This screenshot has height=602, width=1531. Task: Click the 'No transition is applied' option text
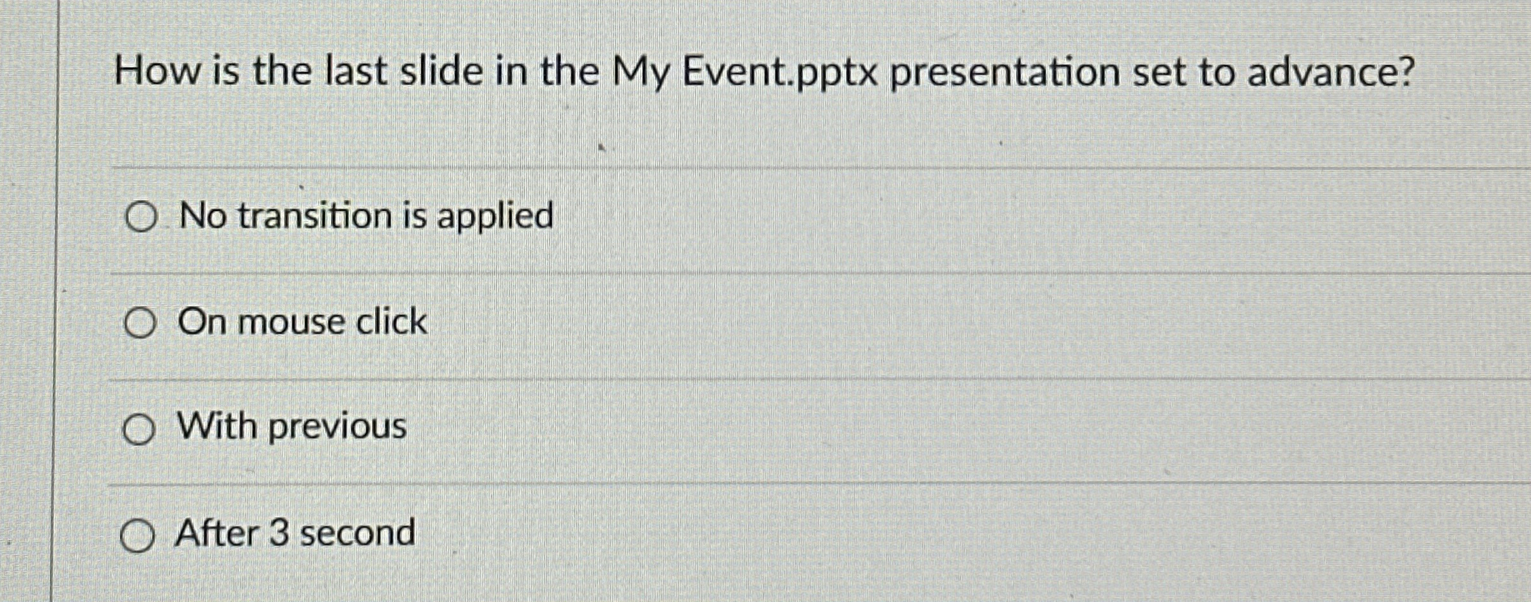pyautogui.click(x=364, y=216)
